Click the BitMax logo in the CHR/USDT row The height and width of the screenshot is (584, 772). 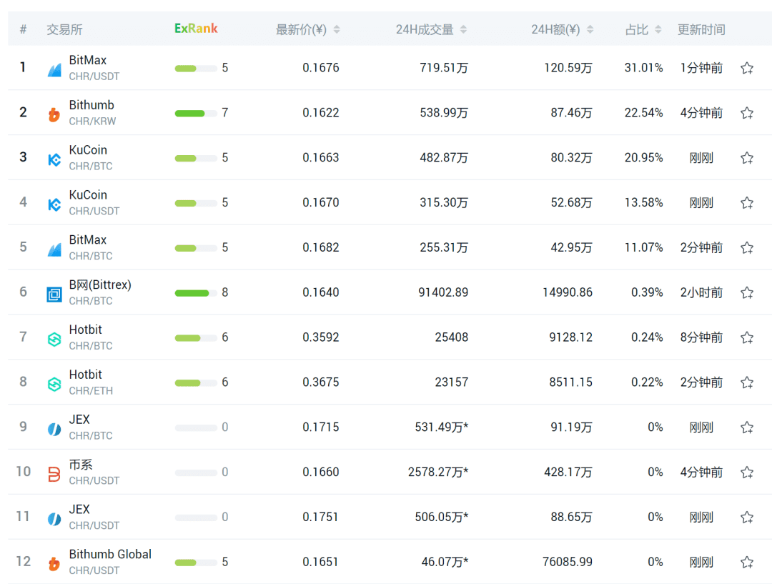[x=54, y=70]
